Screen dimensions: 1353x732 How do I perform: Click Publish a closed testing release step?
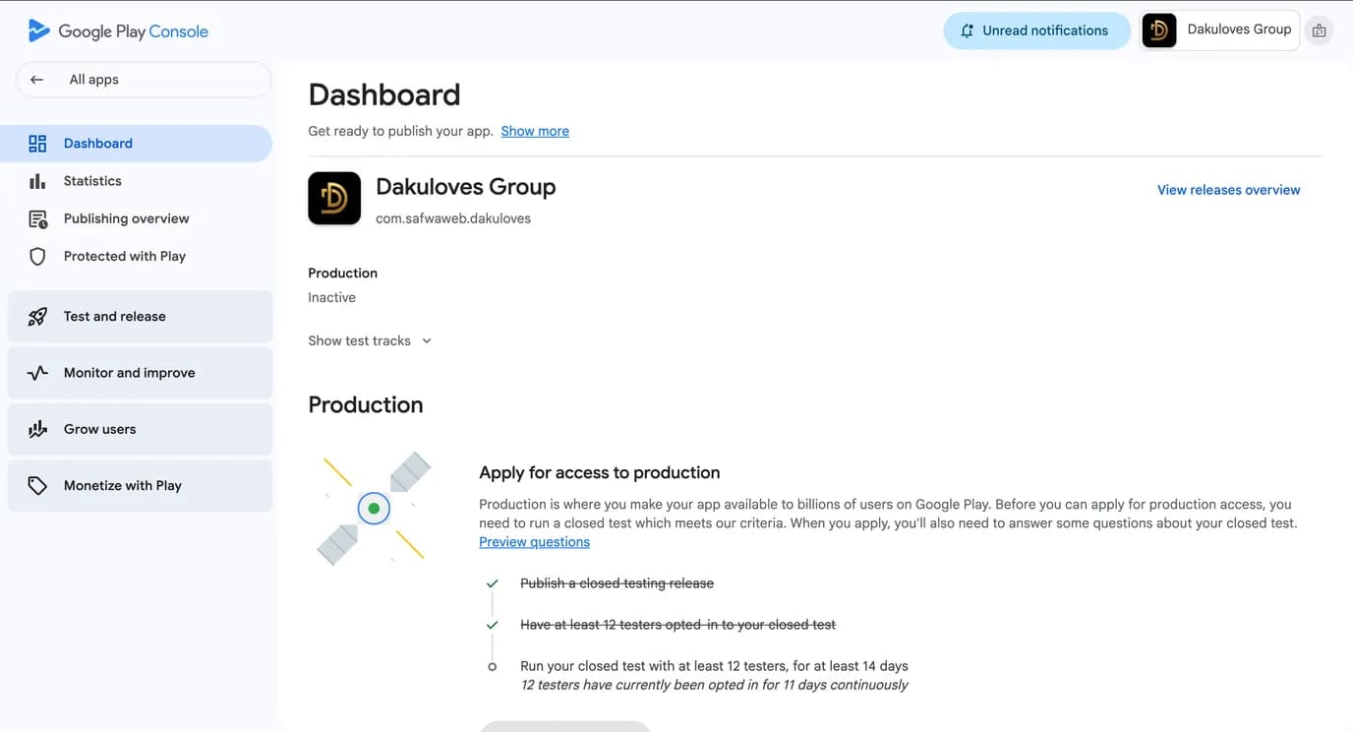point(617,583)
